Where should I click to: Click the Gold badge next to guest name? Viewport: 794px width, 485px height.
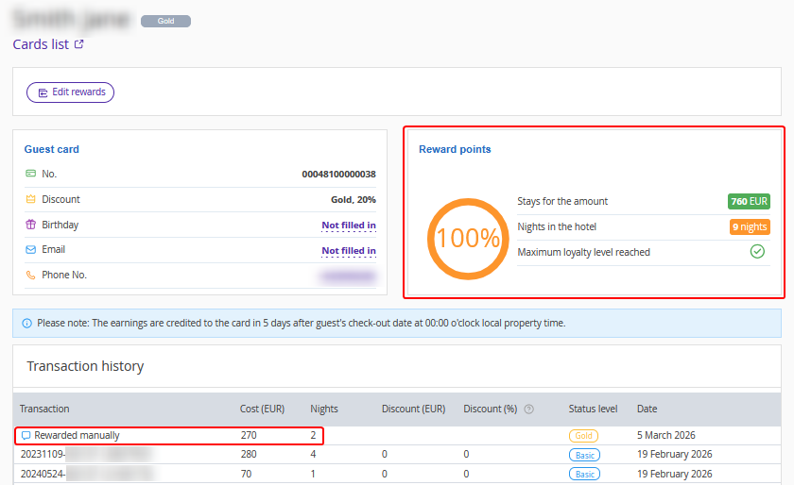pos(165,21)
